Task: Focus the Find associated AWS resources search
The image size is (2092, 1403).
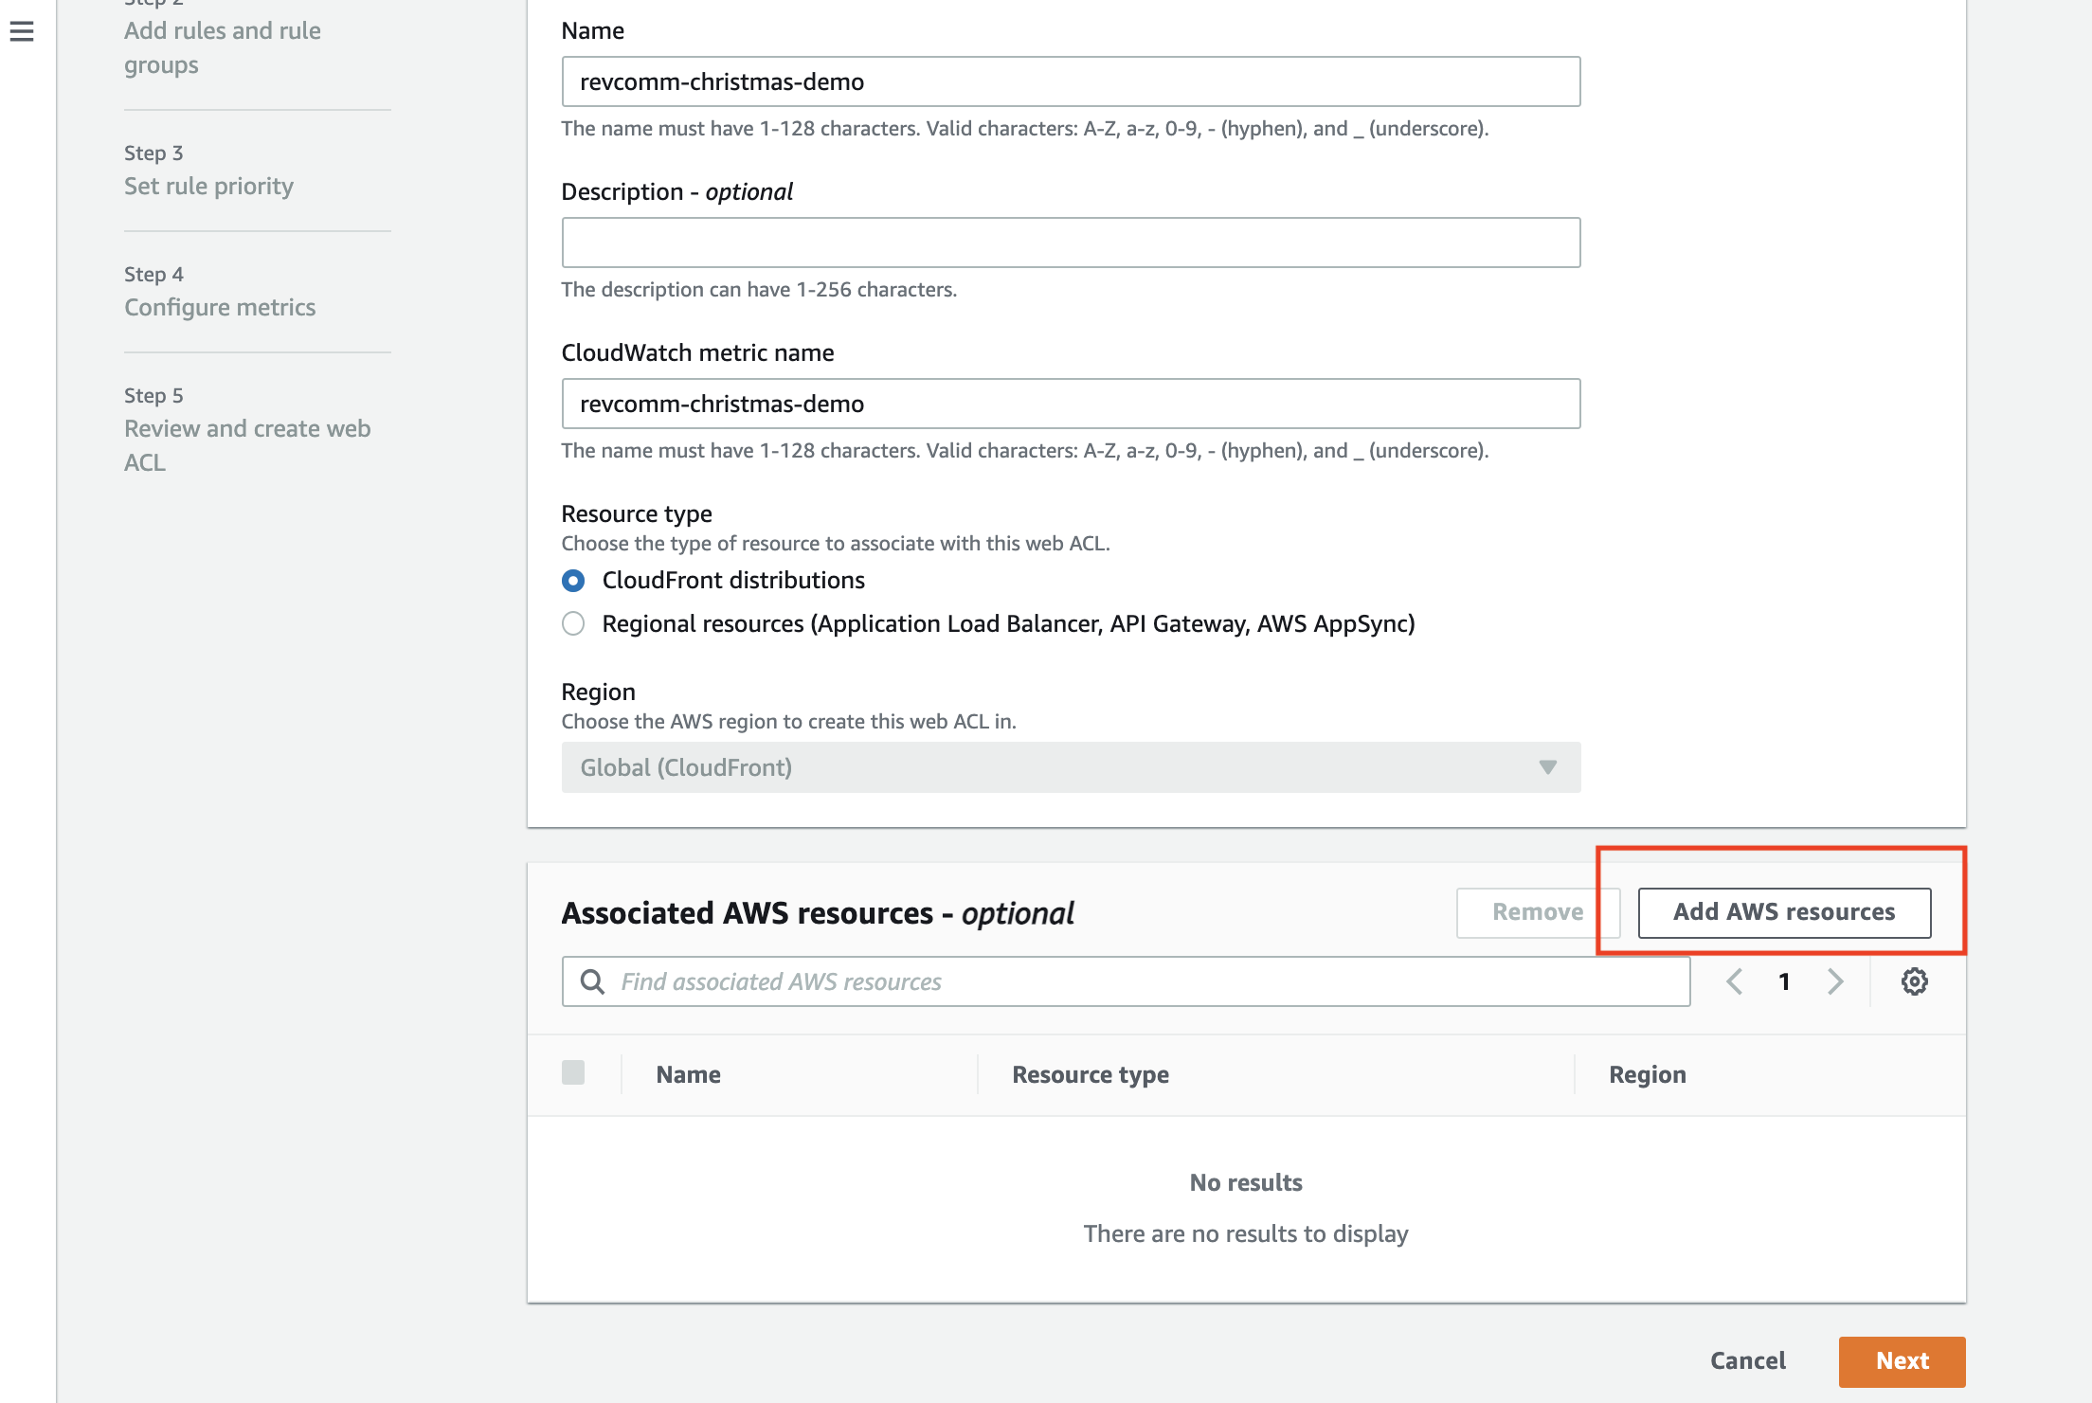Action: tap(1137, 981)
